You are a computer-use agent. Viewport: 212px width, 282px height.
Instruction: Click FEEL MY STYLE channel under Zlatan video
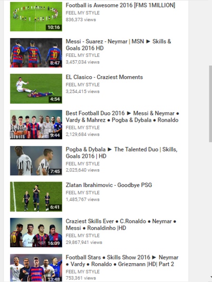point(83,193)
